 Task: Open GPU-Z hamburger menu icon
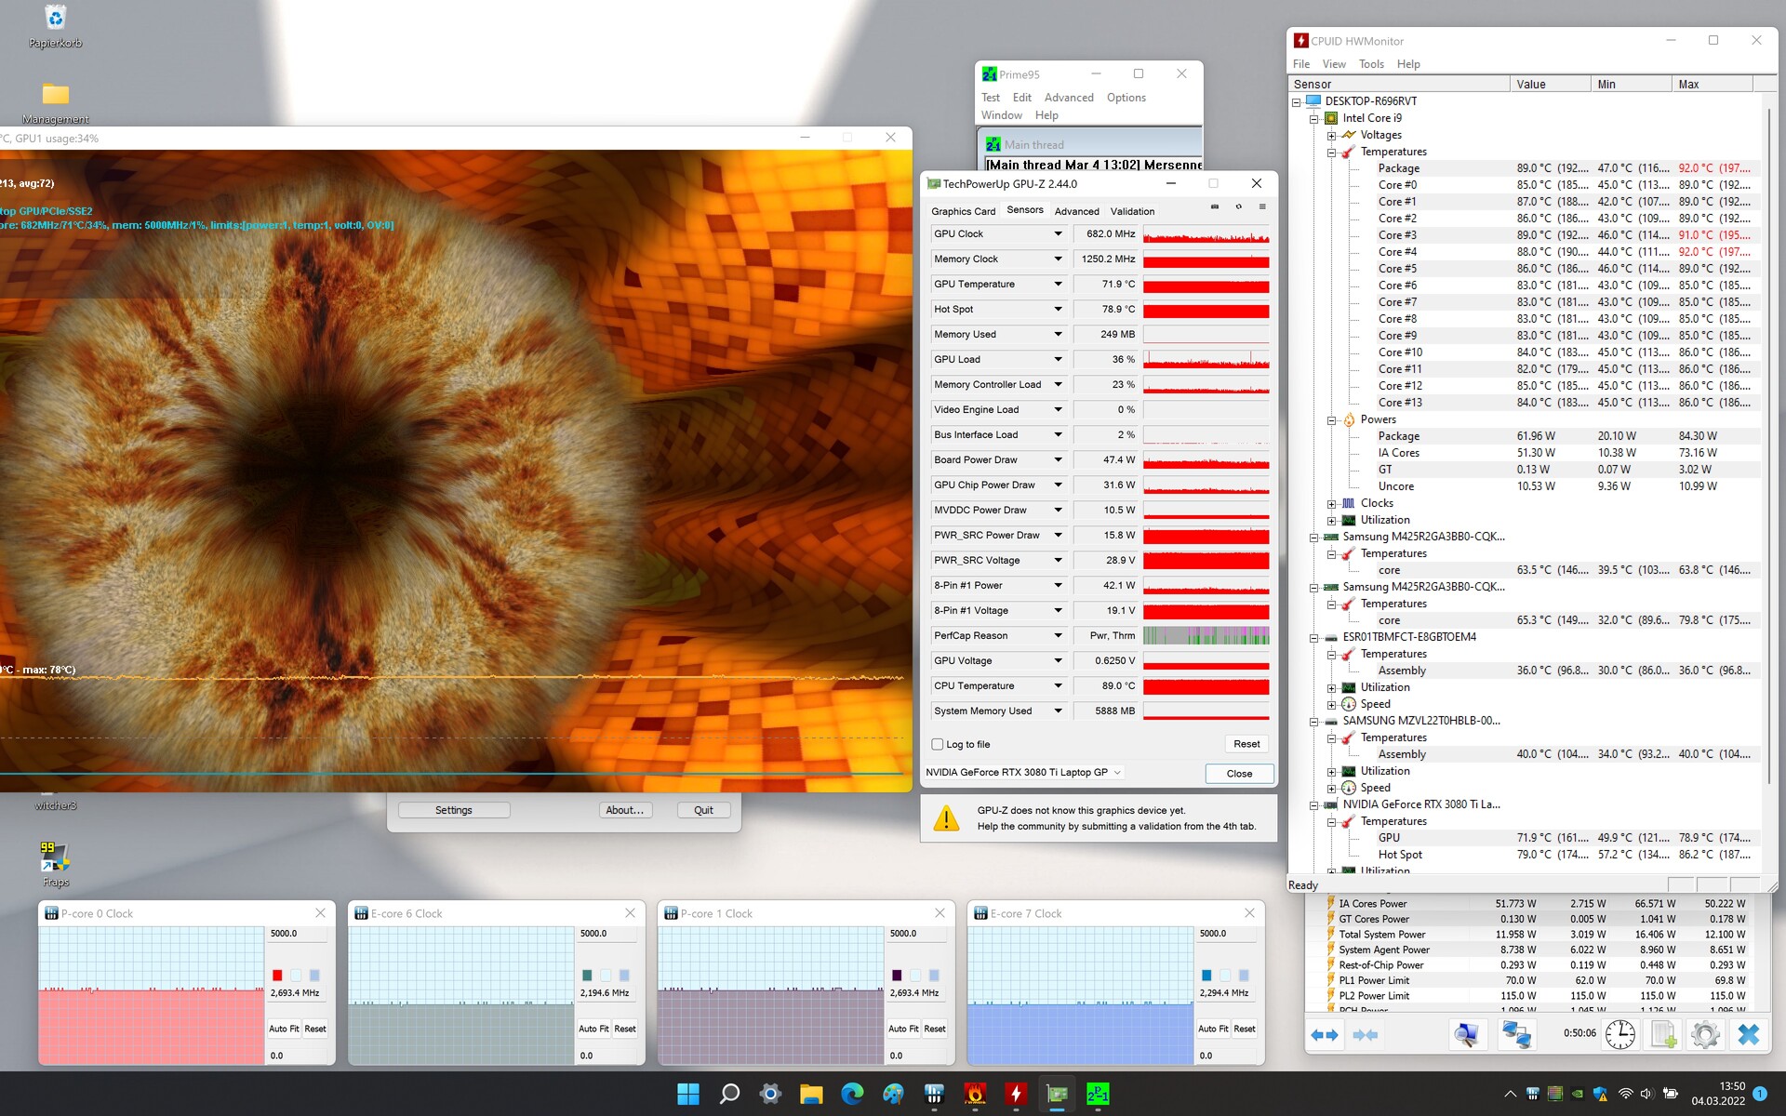point(1262,206)
